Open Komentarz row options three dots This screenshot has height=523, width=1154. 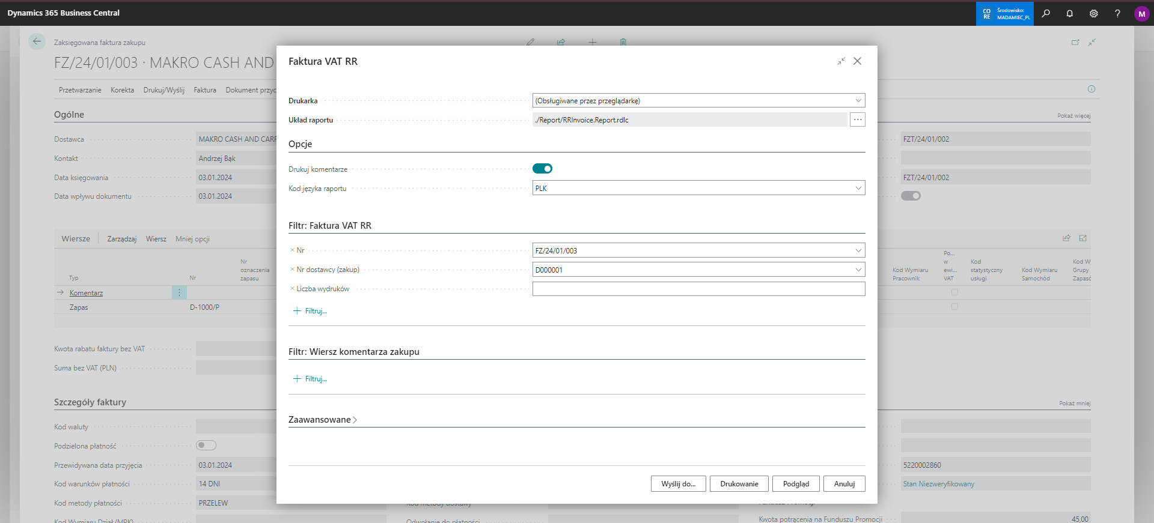(179, 292)
